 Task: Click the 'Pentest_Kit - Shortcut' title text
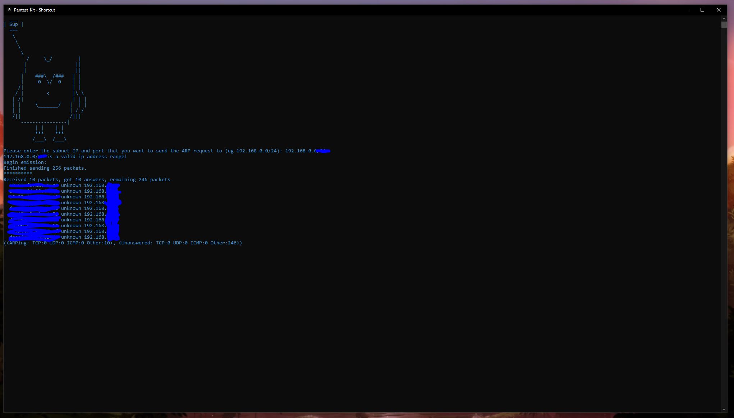point(35,10)
